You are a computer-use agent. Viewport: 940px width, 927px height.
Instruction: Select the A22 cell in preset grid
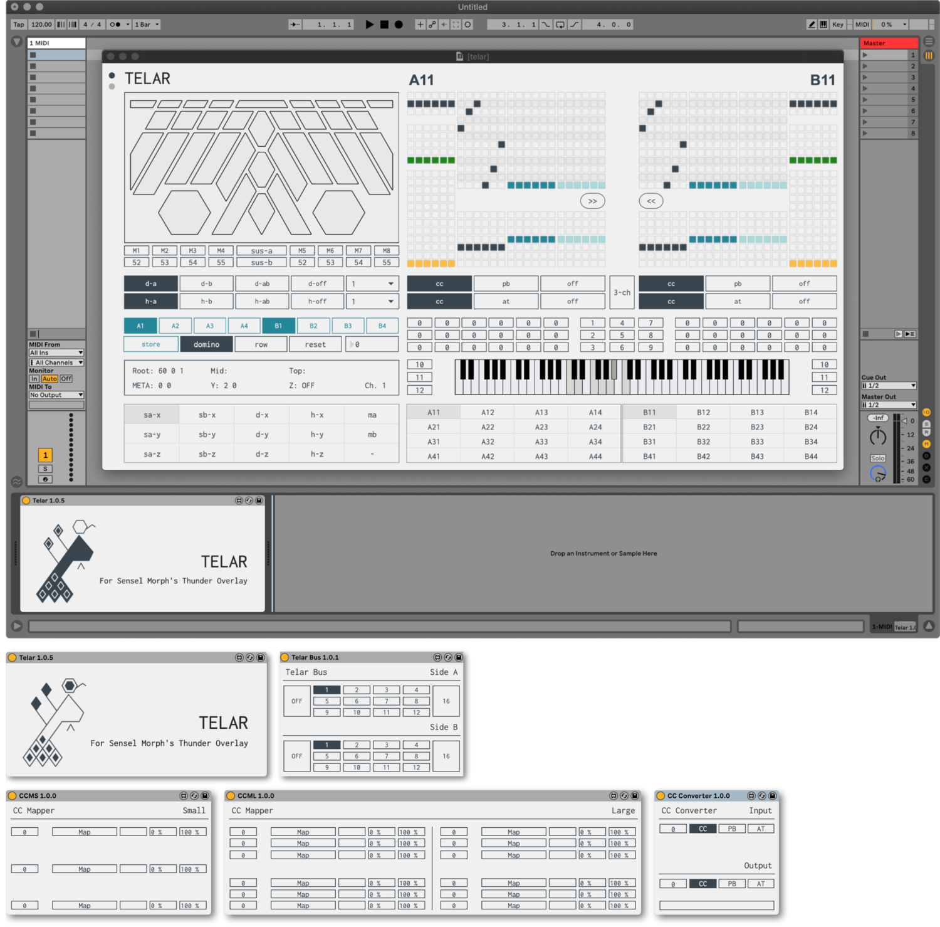[488, 427]
